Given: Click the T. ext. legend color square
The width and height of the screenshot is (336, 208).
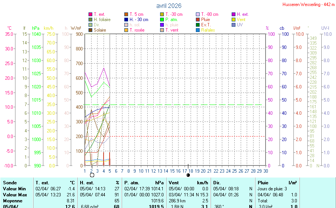Looking at the screenshot, I should click(90, 14).
